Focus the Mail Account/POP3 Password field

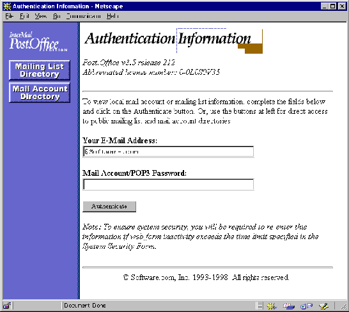coord(168,184)
